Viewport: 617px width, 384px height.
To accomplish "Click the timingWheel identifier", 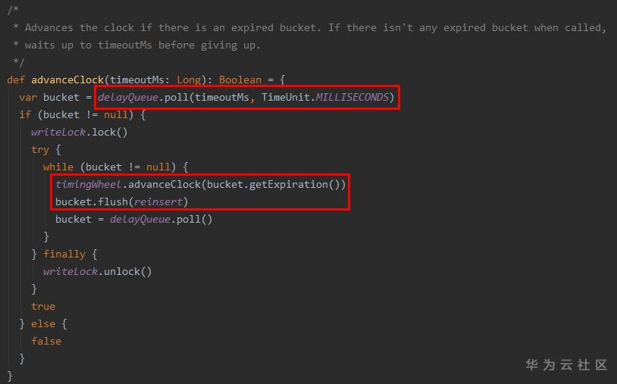I will [x=88, y=184].
